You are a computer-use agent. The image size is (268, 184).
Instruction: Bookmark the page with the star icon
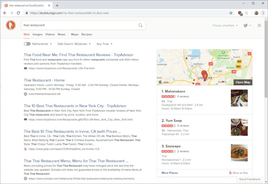pyautogui.click(x=231, y=13)
